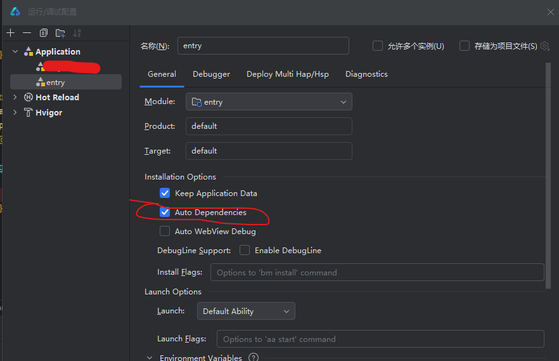Uncheck Keep Application Data checkbox

[x=165, y=193]
